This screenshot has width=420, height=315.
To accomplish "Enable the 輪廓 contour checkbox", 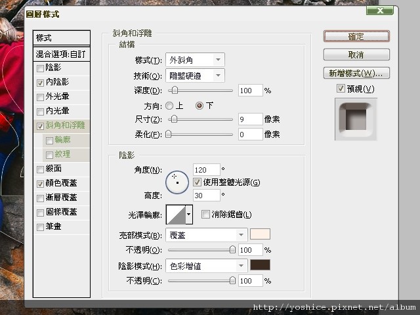I will 49,140.
